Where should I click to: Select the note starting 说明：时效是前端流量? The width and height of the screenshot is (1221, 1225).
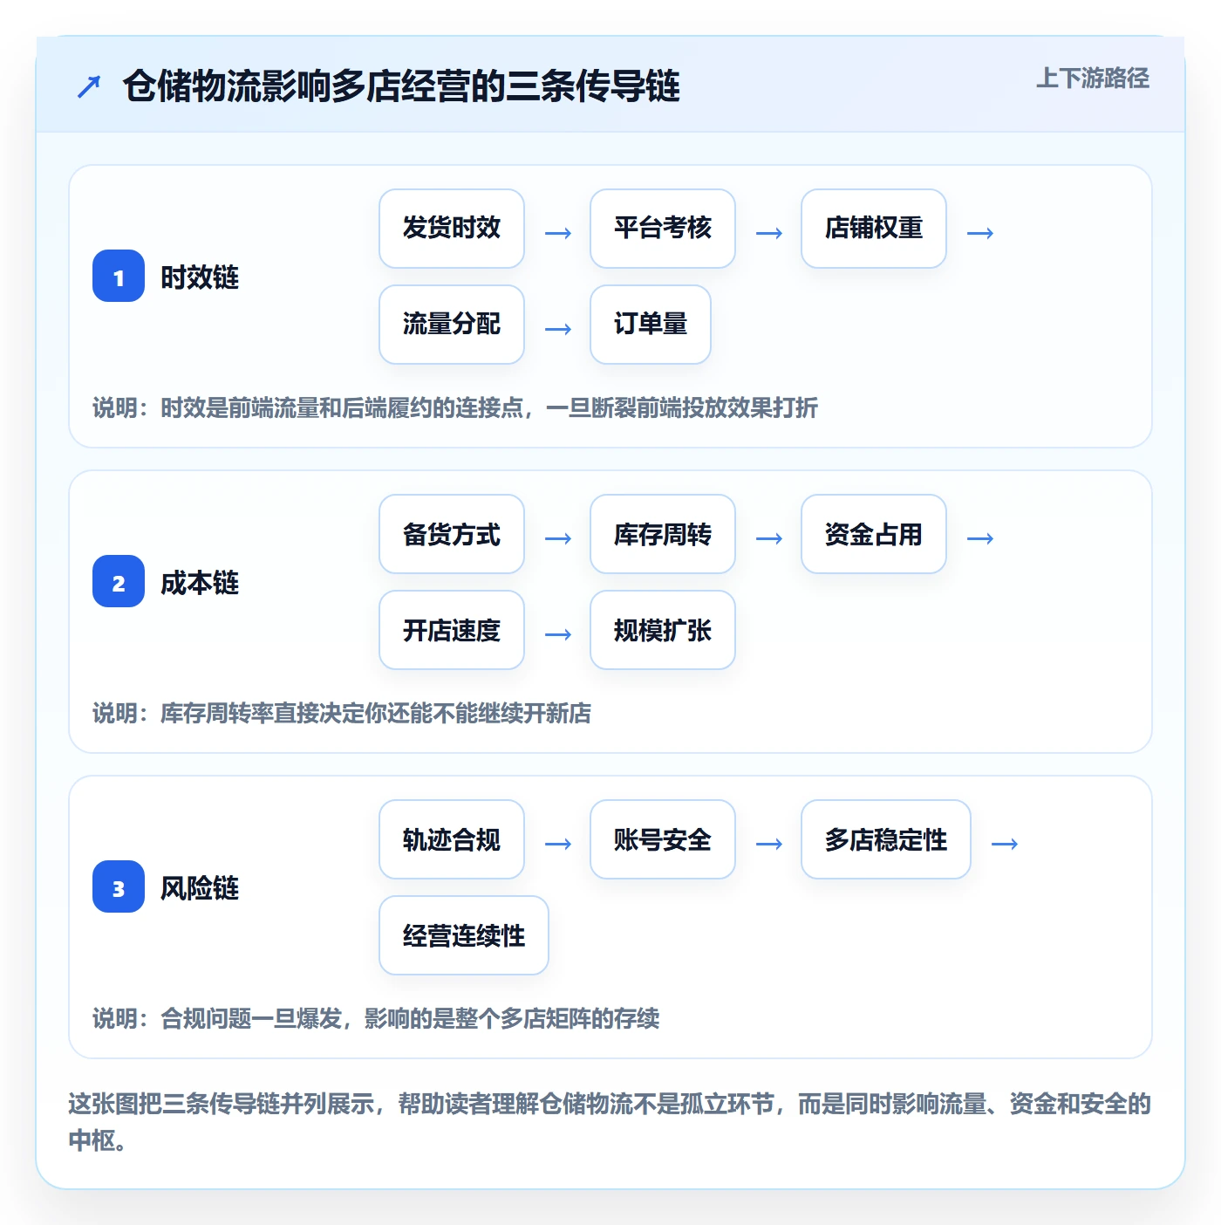pos(455,407)
